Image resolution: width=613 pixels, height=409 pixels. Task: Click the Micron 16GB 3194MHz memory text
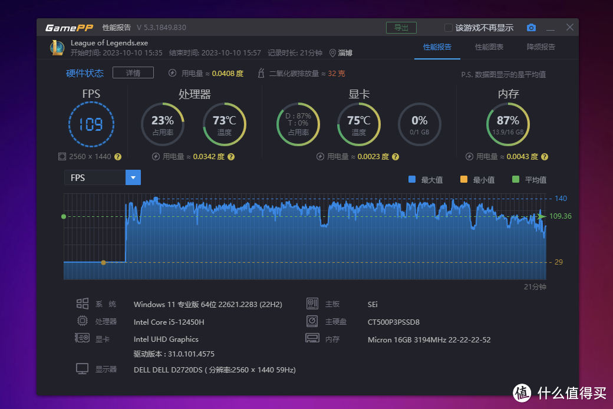coord(429,340)
